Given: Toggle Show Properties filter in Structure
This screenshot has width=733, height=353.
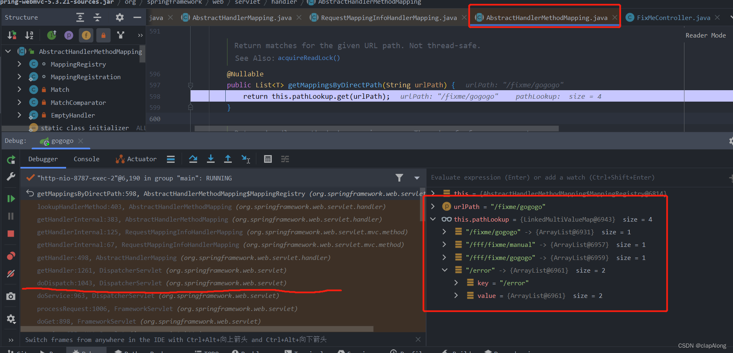Looking at the screenshot, I should 69,36.
